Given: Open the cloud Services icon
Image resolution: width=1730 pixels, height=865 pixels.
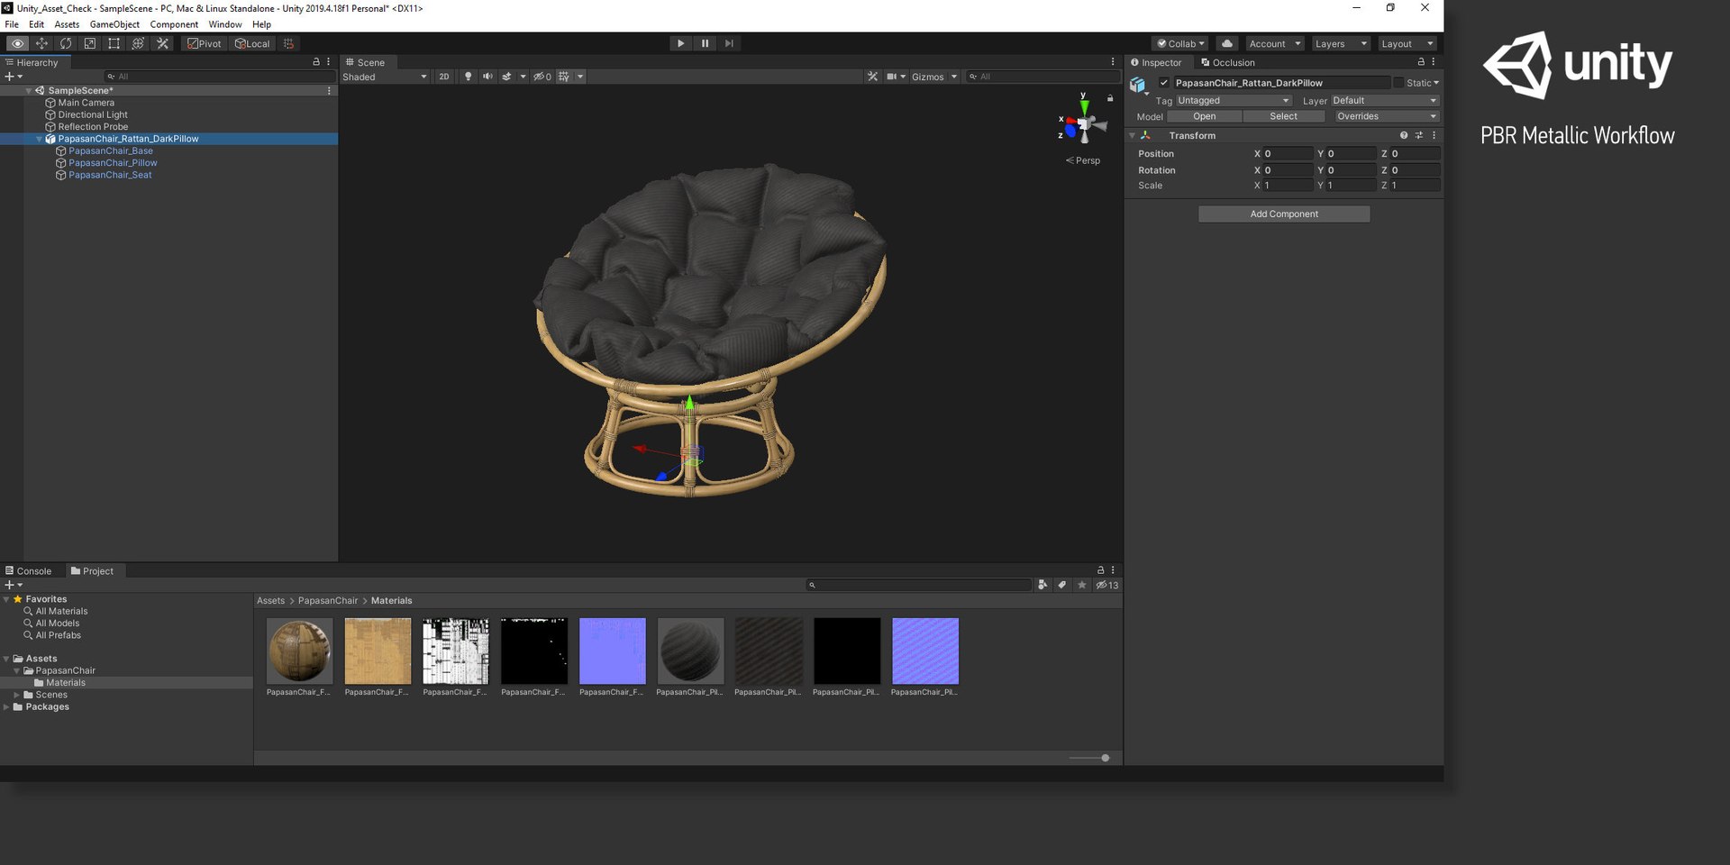Looking at the screenshot, I should pos(1227,43).
